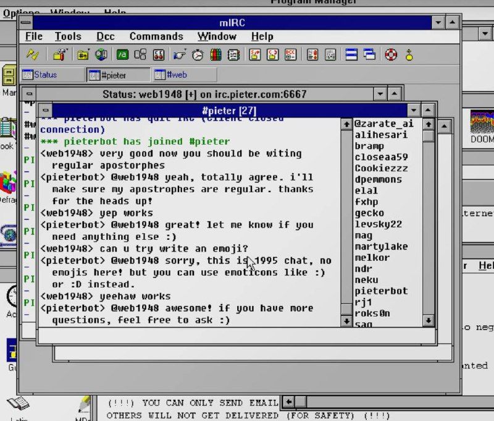Open the mIRC Help menu
Screen dimensions: 494x421
coord(262,36)
